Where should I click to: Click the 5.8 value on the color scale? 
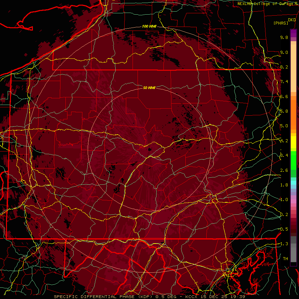pyautogui.click(x=284, y=111)
